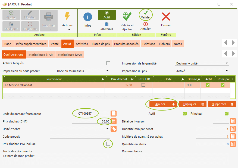Click the Infos icon in the ribbon

(88, 17)
